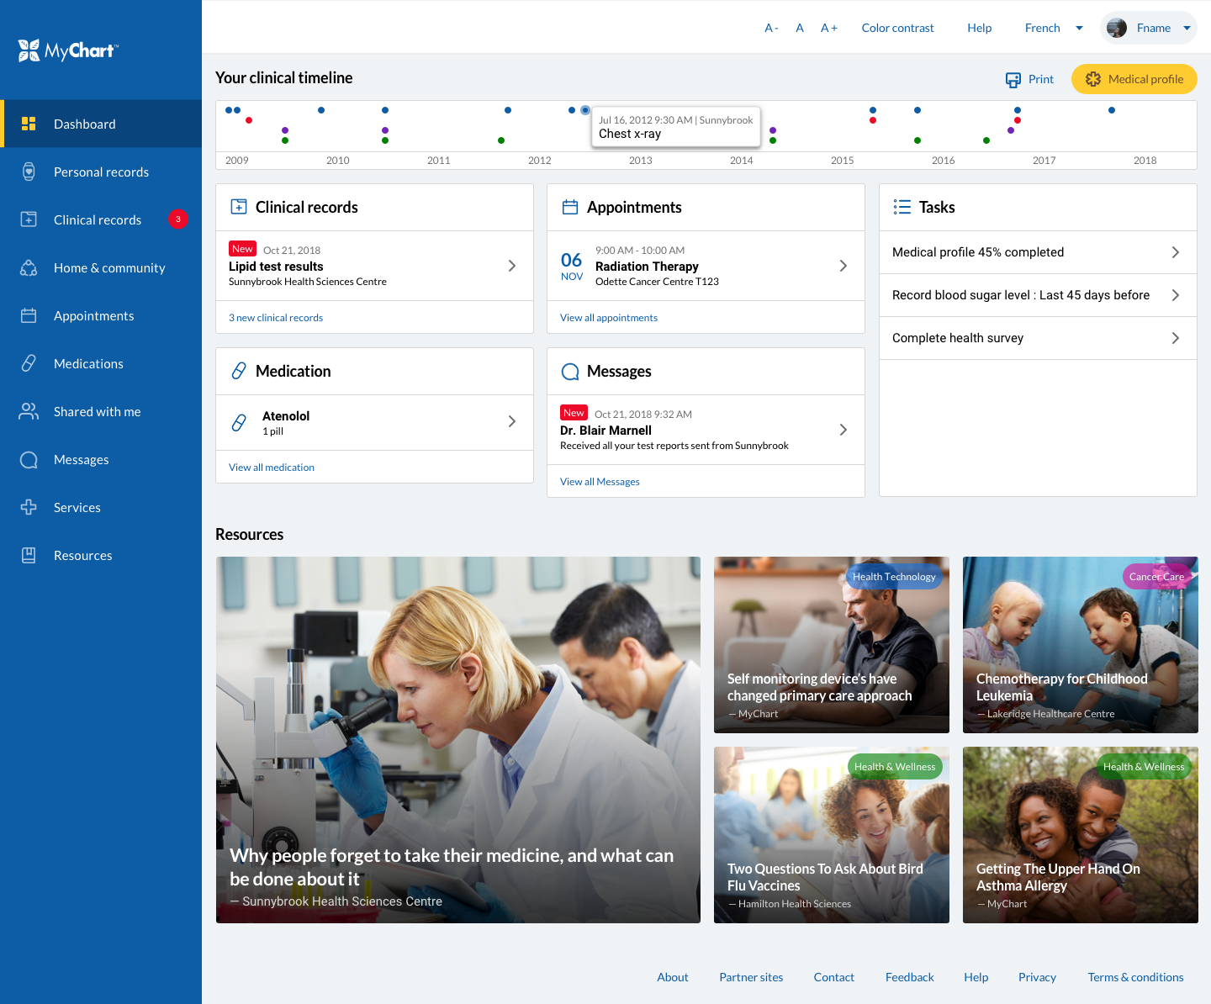This screenshot has width=1211, height=1004.
Task: Open the Services section from sidebar
Action: [77, 507]
